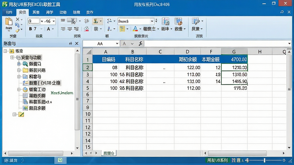Toggle align left in ribbon
Image resolution: width=294 pixels, height=165 pixels.
click(x=63, y=29)
